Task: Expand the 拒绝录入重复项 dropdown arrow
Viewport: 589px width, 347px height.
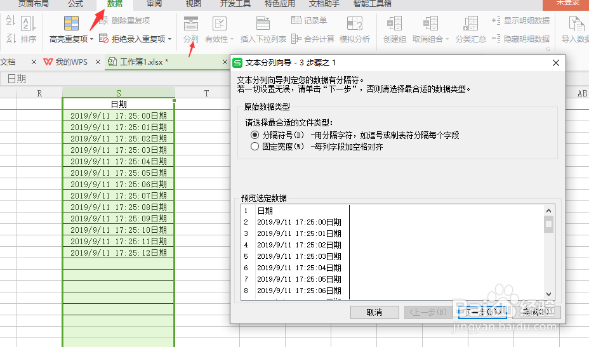Action: 170,39
